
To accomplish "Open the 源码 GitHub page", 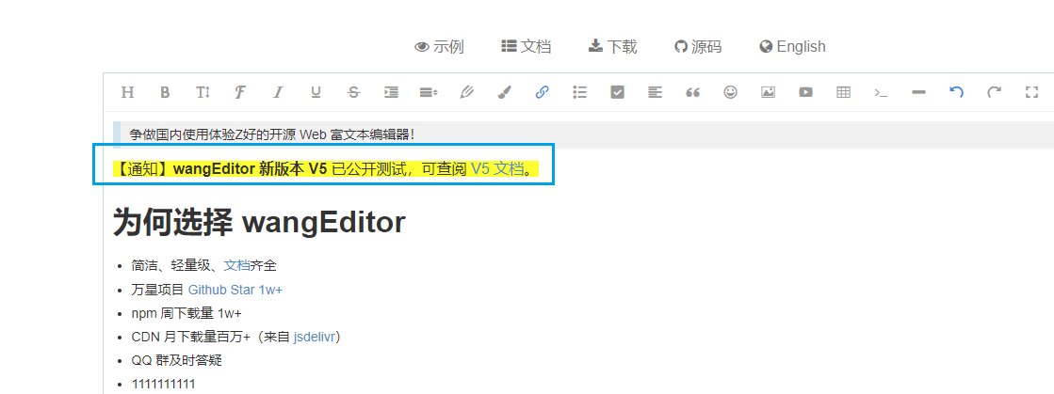I will 698,46.
